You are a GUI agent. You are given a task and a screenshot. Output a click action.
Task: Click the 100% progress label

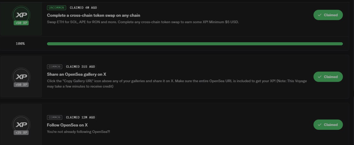(20, 44)
